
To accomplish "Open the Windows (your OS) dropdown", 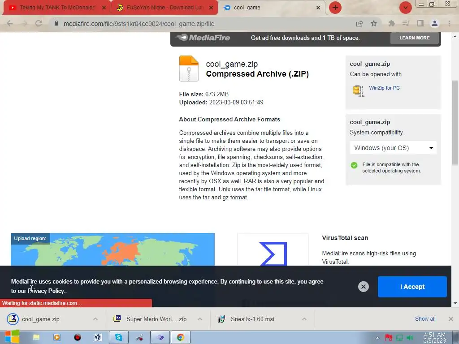I will [x=393, y=148].
